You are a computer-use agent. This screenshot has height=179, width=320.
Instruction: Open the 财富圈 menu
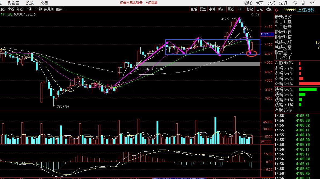point(14,3)
